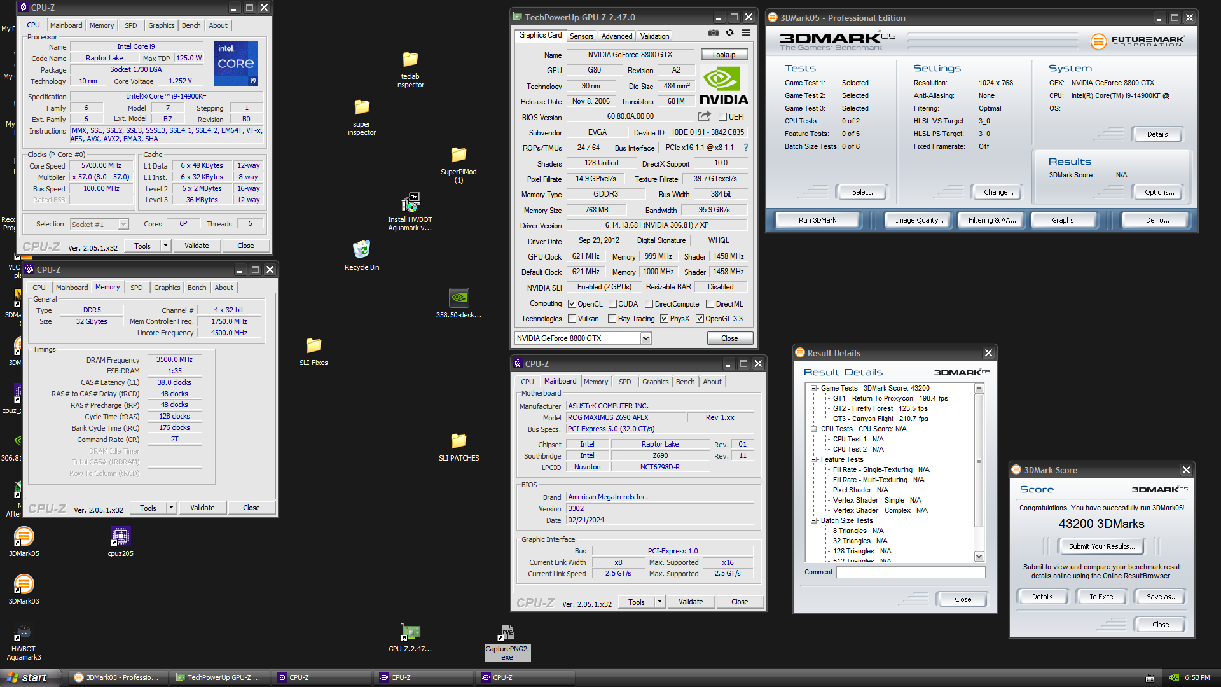Open the teclab inspector folder

410,69
